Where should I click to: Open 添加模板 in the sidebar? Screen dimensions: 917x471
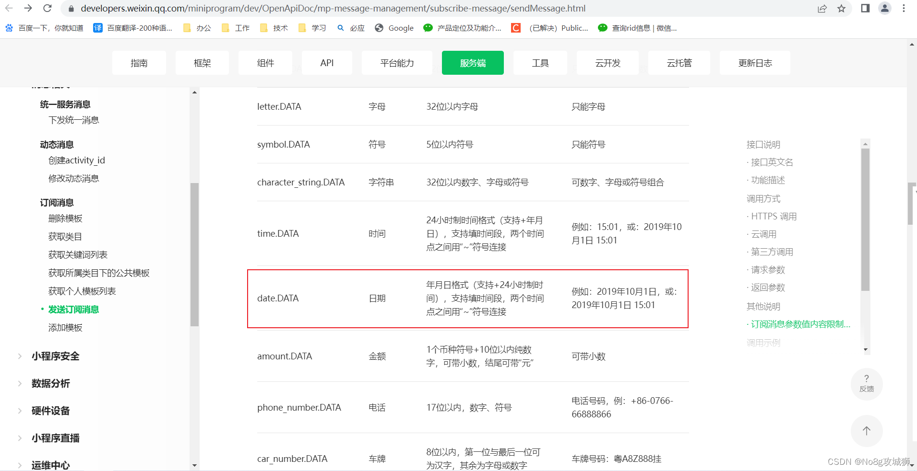pyautogui.click(x=65, y=328)
